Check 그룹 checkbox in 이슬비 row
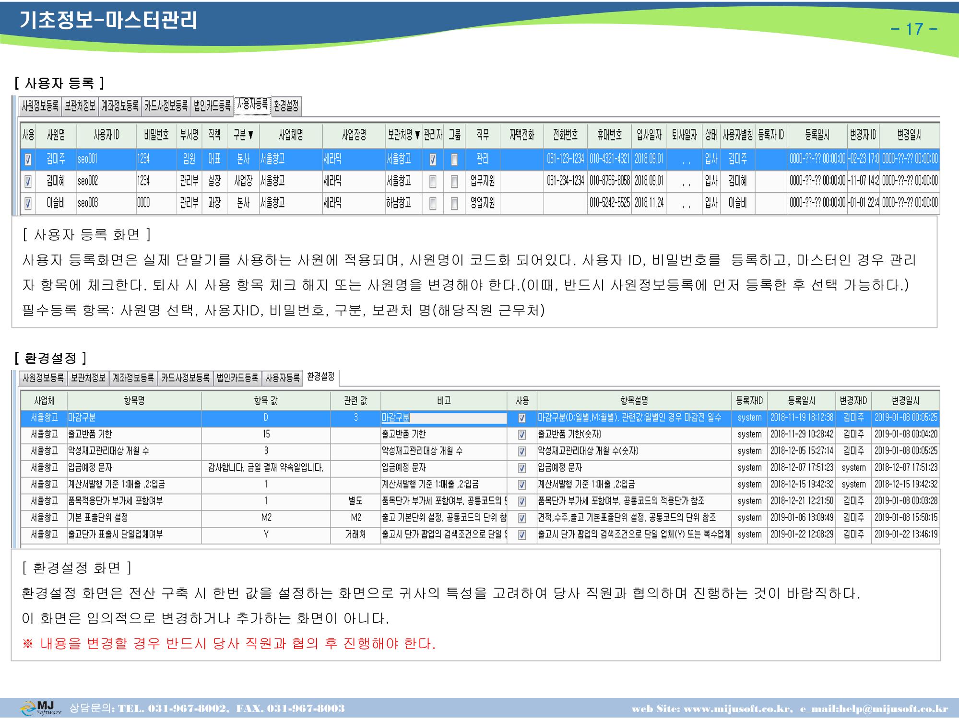The height and width of the screenshot is (719, 959). [454, 203]
